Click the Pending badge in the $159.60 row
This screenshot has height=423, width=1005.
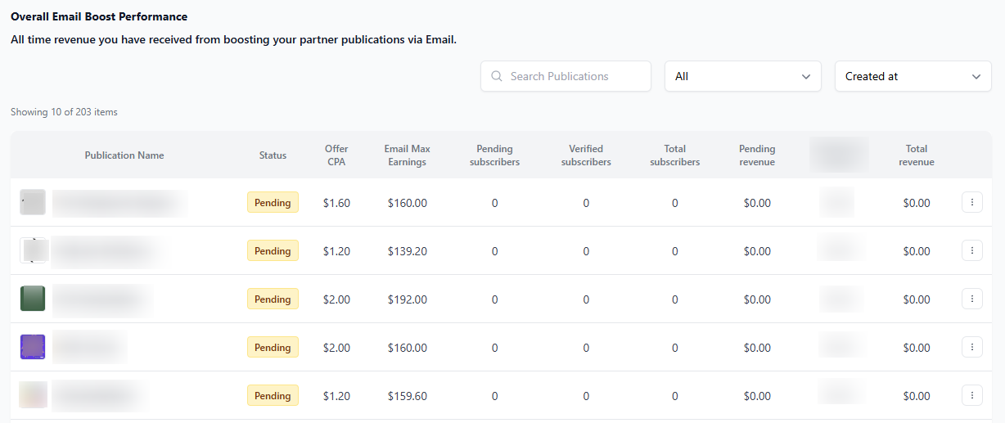(273, 396)
